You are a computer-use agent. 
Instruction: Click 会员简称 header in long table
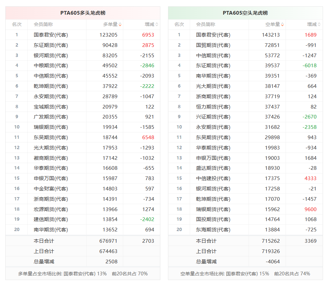[x=43, y=24]
